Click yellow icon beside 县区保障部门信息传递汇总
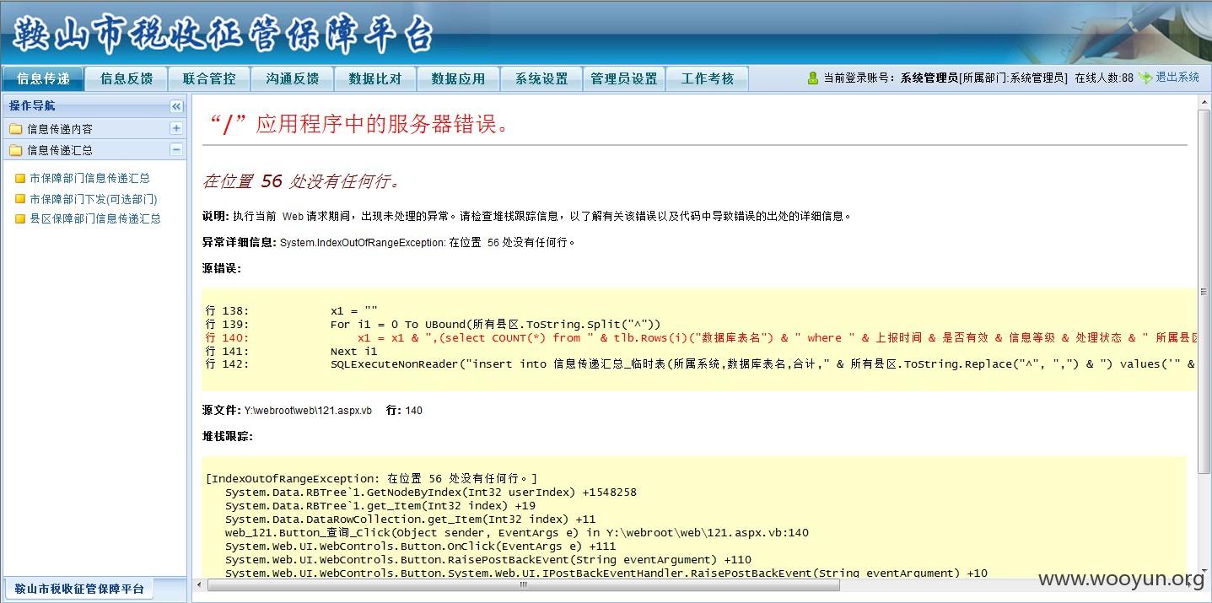Screen dimensions: 1212x603 click(21, 218)
